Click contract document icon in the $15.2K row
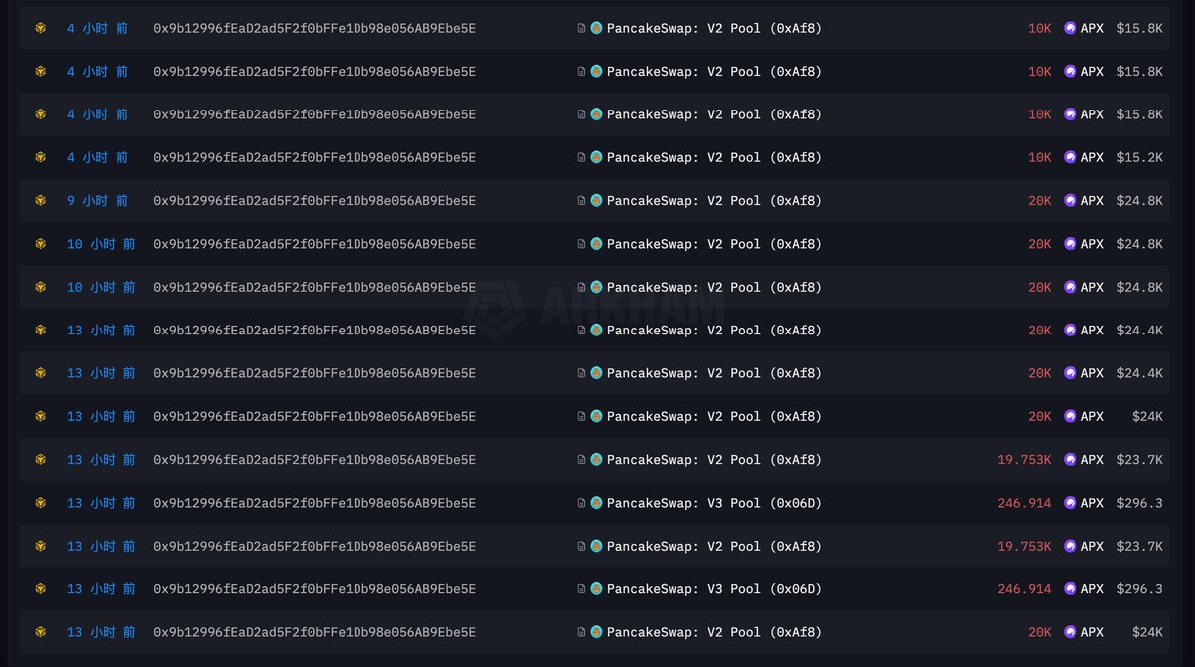The width and height of the screenshot is (1195, 667). (x=581, y=157)
